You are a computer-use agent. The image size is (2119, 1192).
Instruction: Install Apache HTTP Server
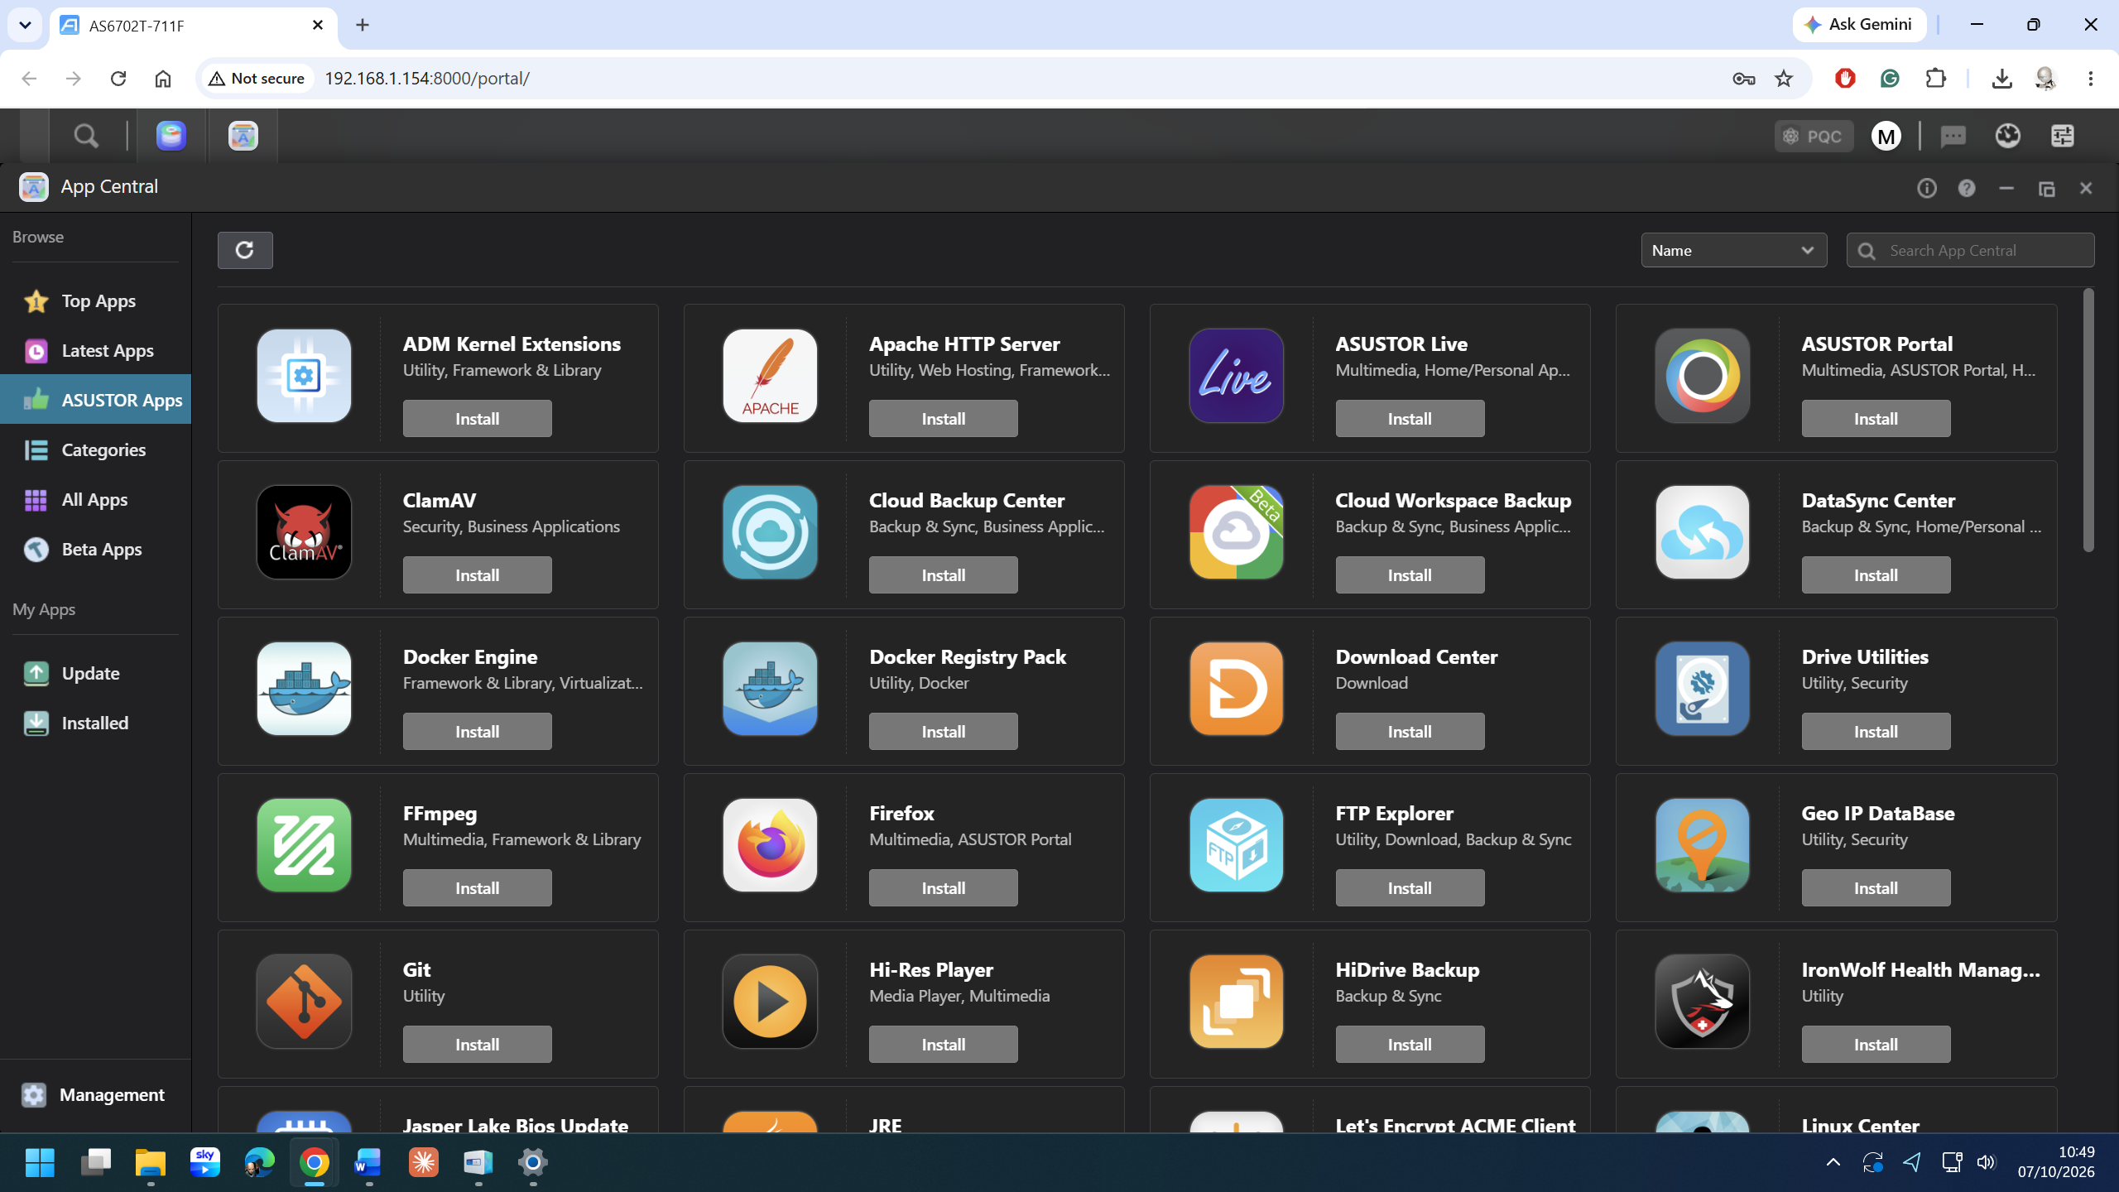click(943, 419)
